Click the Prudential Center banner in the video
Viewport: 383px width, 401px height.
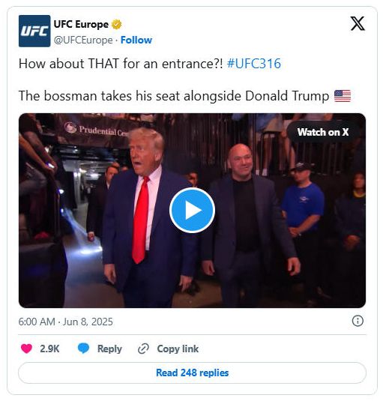(97, 130)
